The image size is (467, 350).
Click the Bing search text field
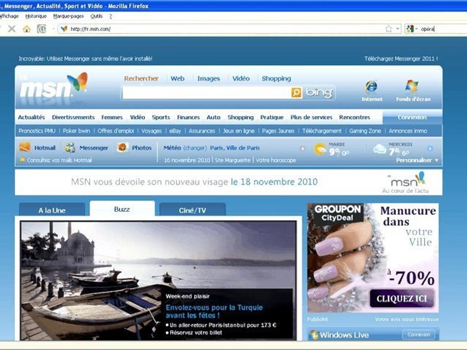[206, 92]
